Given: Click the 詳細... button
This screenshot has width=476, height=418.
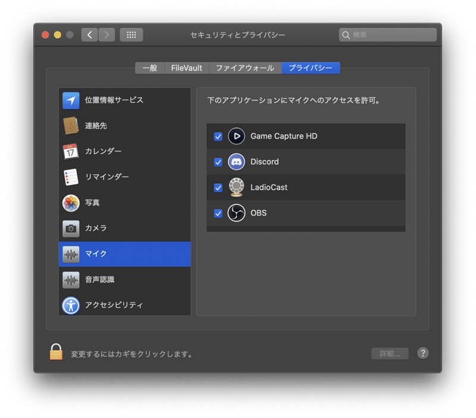Looking at the screenshot, I should 390,354.
